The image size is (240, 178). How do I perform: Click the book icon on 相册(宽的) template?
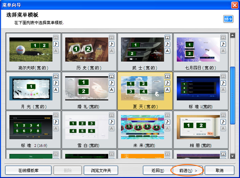(223, 115)
